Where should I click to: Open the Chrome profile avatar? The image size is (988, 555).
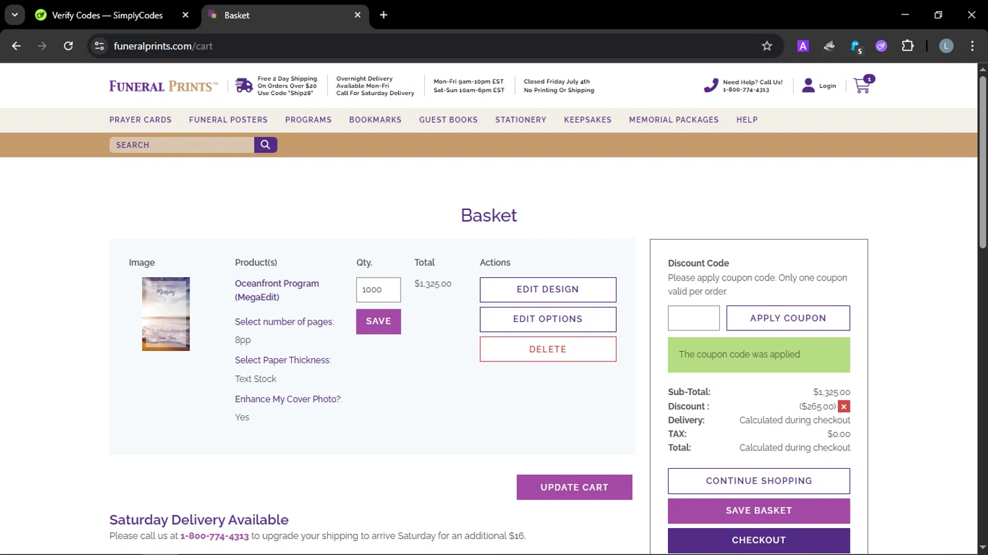946,46
